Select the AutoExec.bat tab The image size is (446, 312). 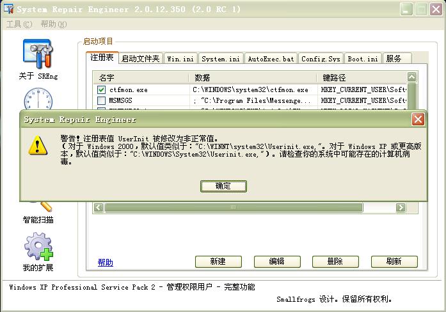271,59
